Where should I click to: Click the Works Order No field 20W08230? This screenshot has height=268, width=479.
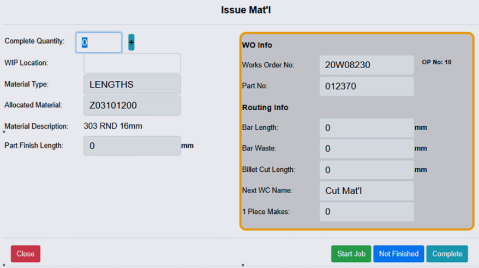point(367,65)
